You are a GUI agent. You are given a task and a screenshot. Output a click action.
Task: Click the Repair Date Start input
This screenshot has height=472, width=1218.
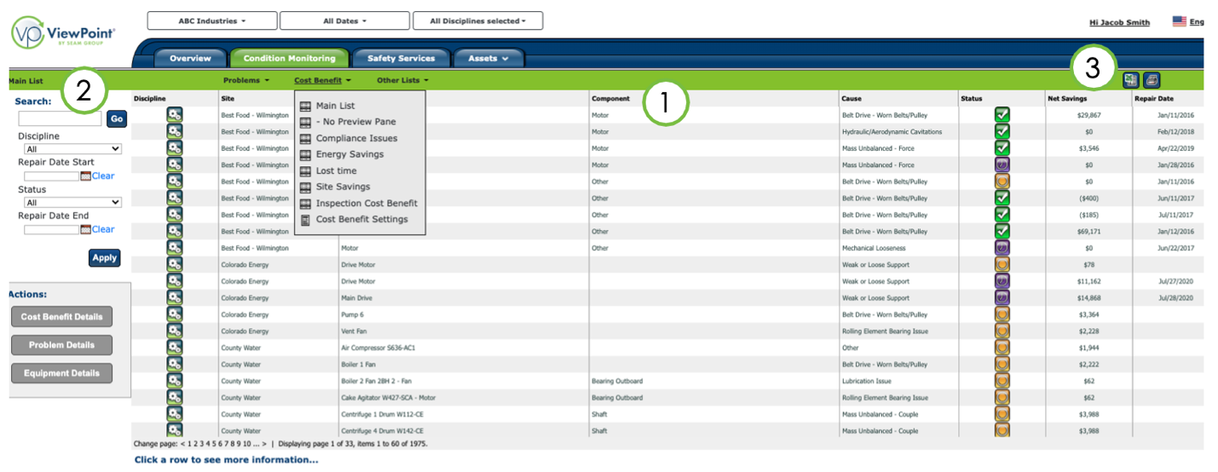coord(52,176)
